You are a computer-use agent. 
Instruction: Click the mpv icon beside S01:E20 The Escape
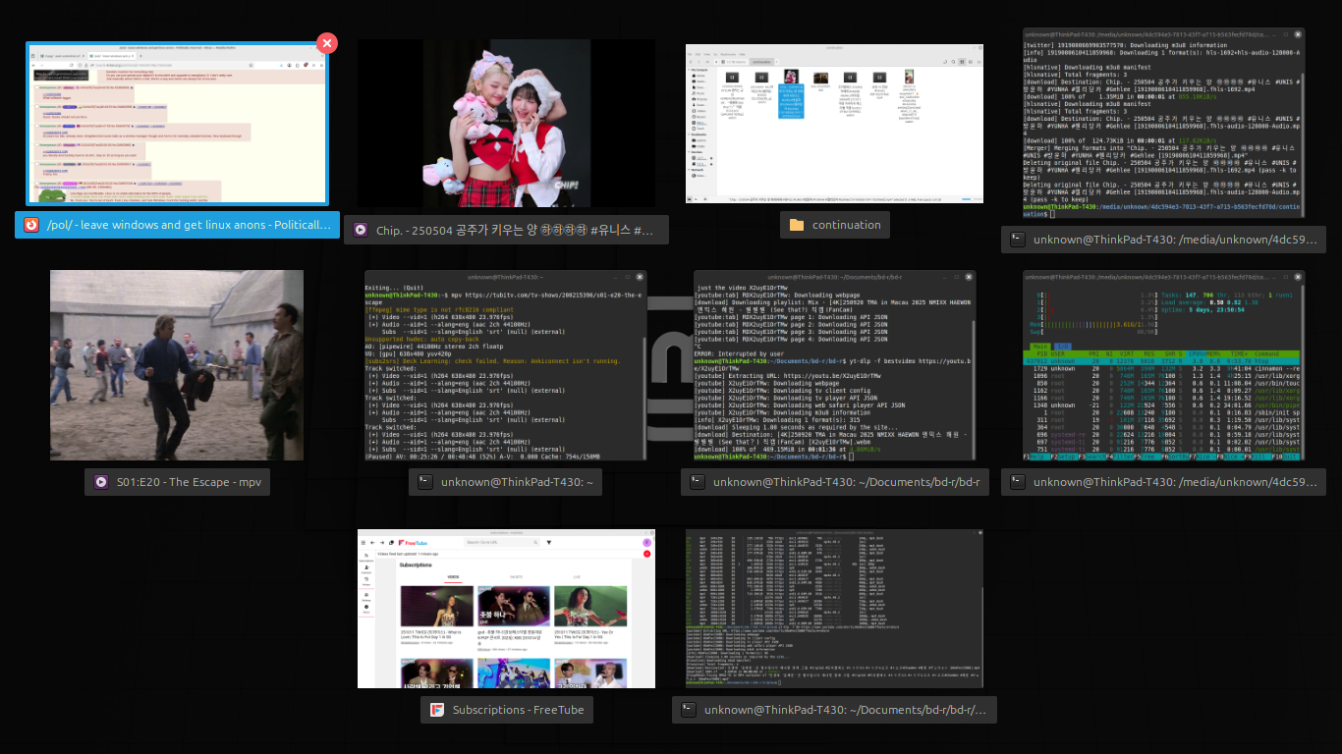[x=100, y=482]
